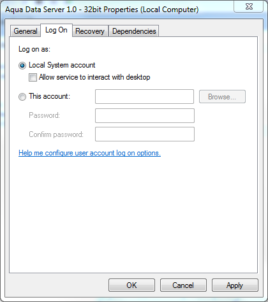Choose the This account radio option
Screen dimensions: 268x302
point(22,97)
